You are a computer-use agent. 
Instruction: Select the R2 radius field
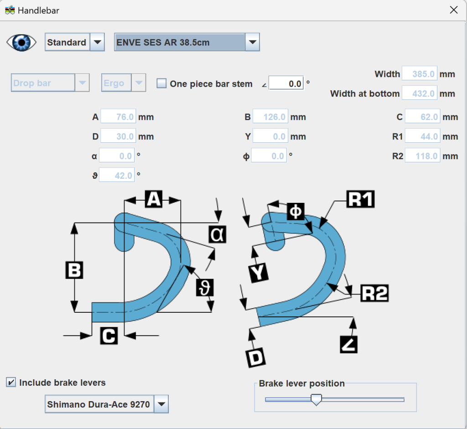point(423,156)
